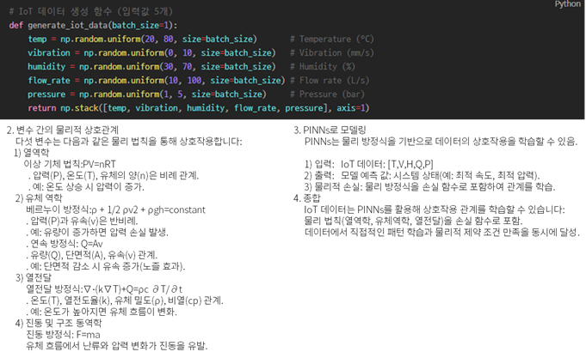Click heading '3. PINNs로 모델링'
This screenshot has width=586, height=358.
coord(330,130)
